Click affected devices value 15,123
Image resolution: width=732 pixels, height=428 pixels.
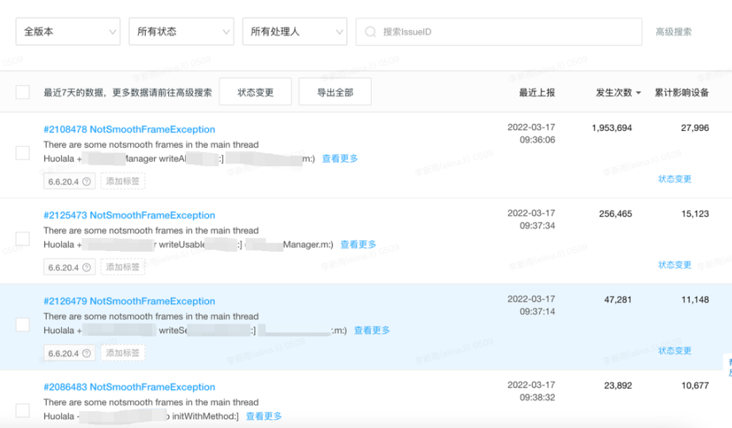pos(695,214)
